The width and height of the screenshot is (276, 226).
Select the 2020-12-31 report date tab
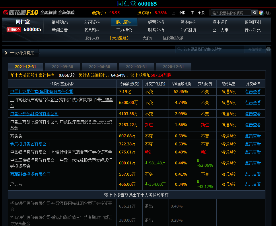click(x=173, y=67)
